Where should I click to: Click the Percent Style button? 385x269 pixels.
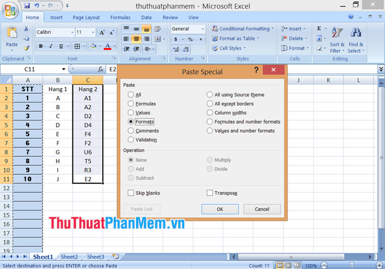[190, 39]
